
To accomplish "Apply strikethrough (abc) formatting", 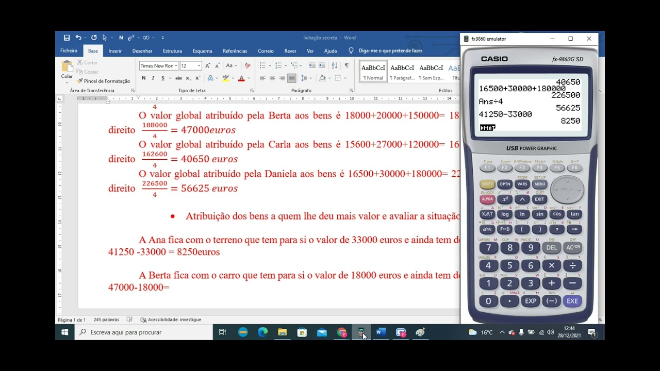I will tap(178, 78).
